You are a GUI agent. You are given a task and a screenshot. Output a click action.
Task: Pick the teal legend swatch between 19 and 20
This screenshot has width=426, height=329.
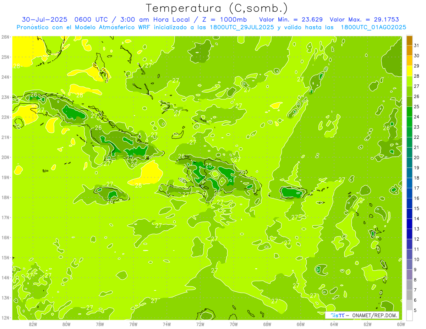[409, 163]
